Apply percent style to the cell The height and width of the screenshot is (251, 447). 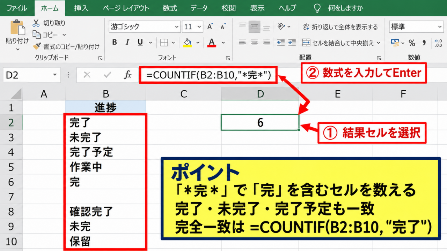[412, 43]
